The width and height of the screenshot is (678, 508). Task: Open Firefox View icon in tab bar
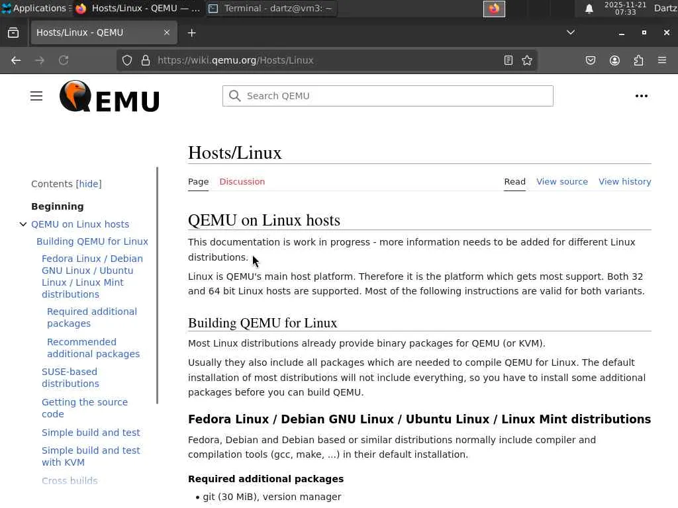pos(13,33)
